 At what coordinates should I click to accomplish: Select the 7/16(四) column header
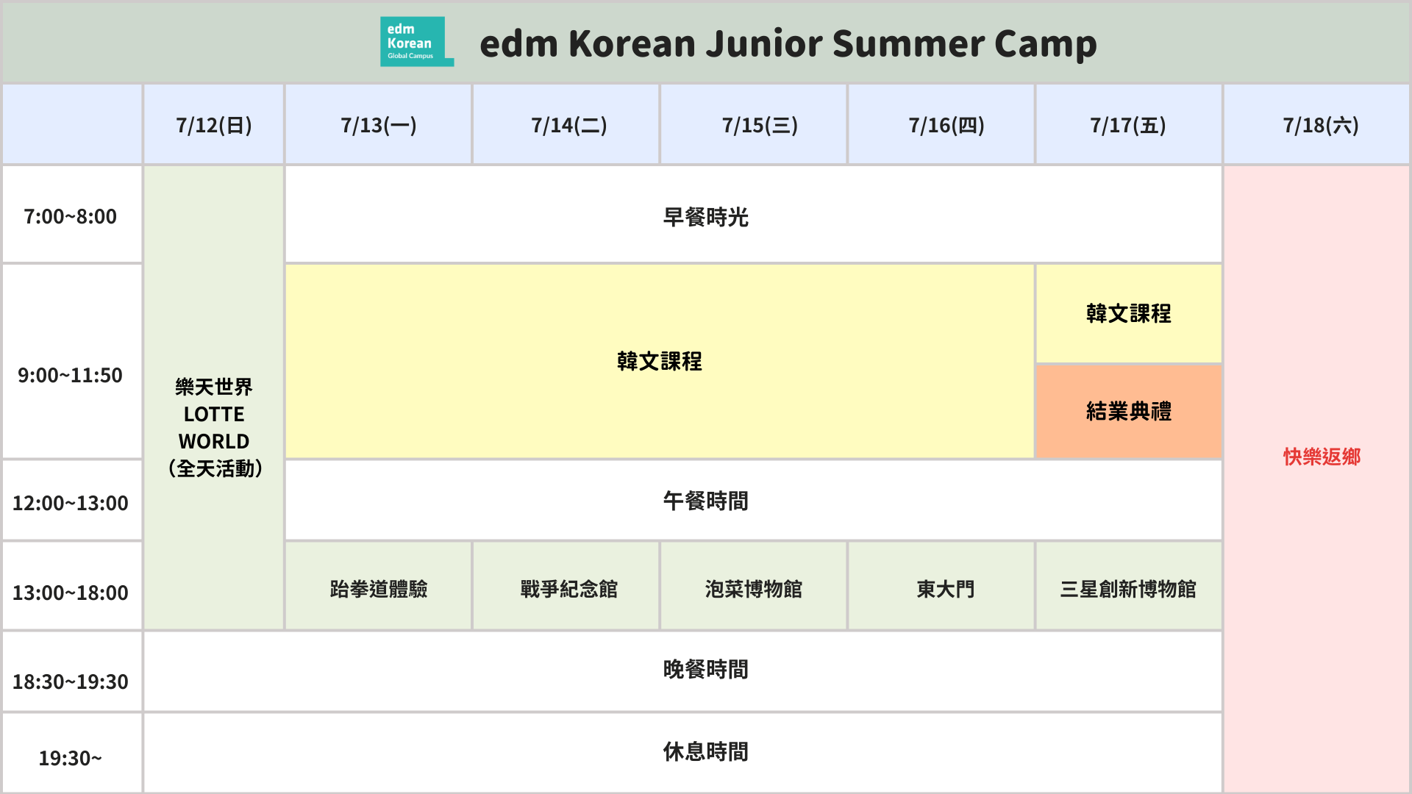coord(946,125)
